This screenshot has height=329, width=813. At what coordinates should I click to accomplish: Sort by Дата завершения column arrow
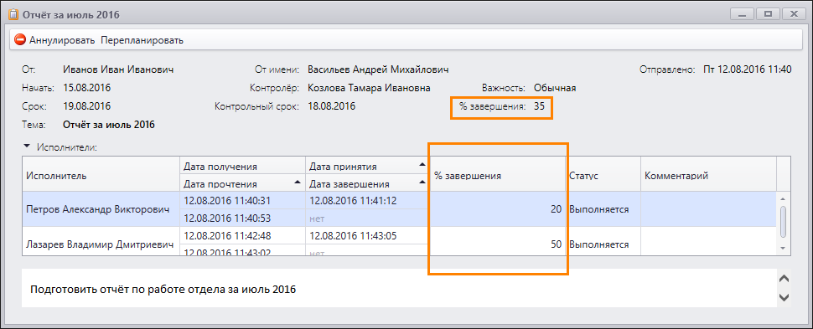click(422, 182)
